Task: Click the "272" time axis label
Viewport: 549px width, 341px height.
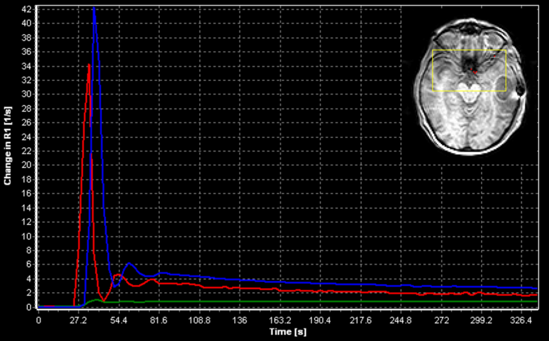Action: 441,321
